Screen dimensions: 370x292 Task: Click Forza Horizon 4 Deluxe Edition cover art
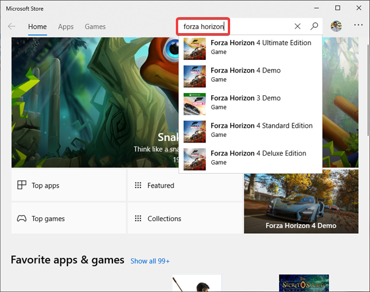coord(195,159)
